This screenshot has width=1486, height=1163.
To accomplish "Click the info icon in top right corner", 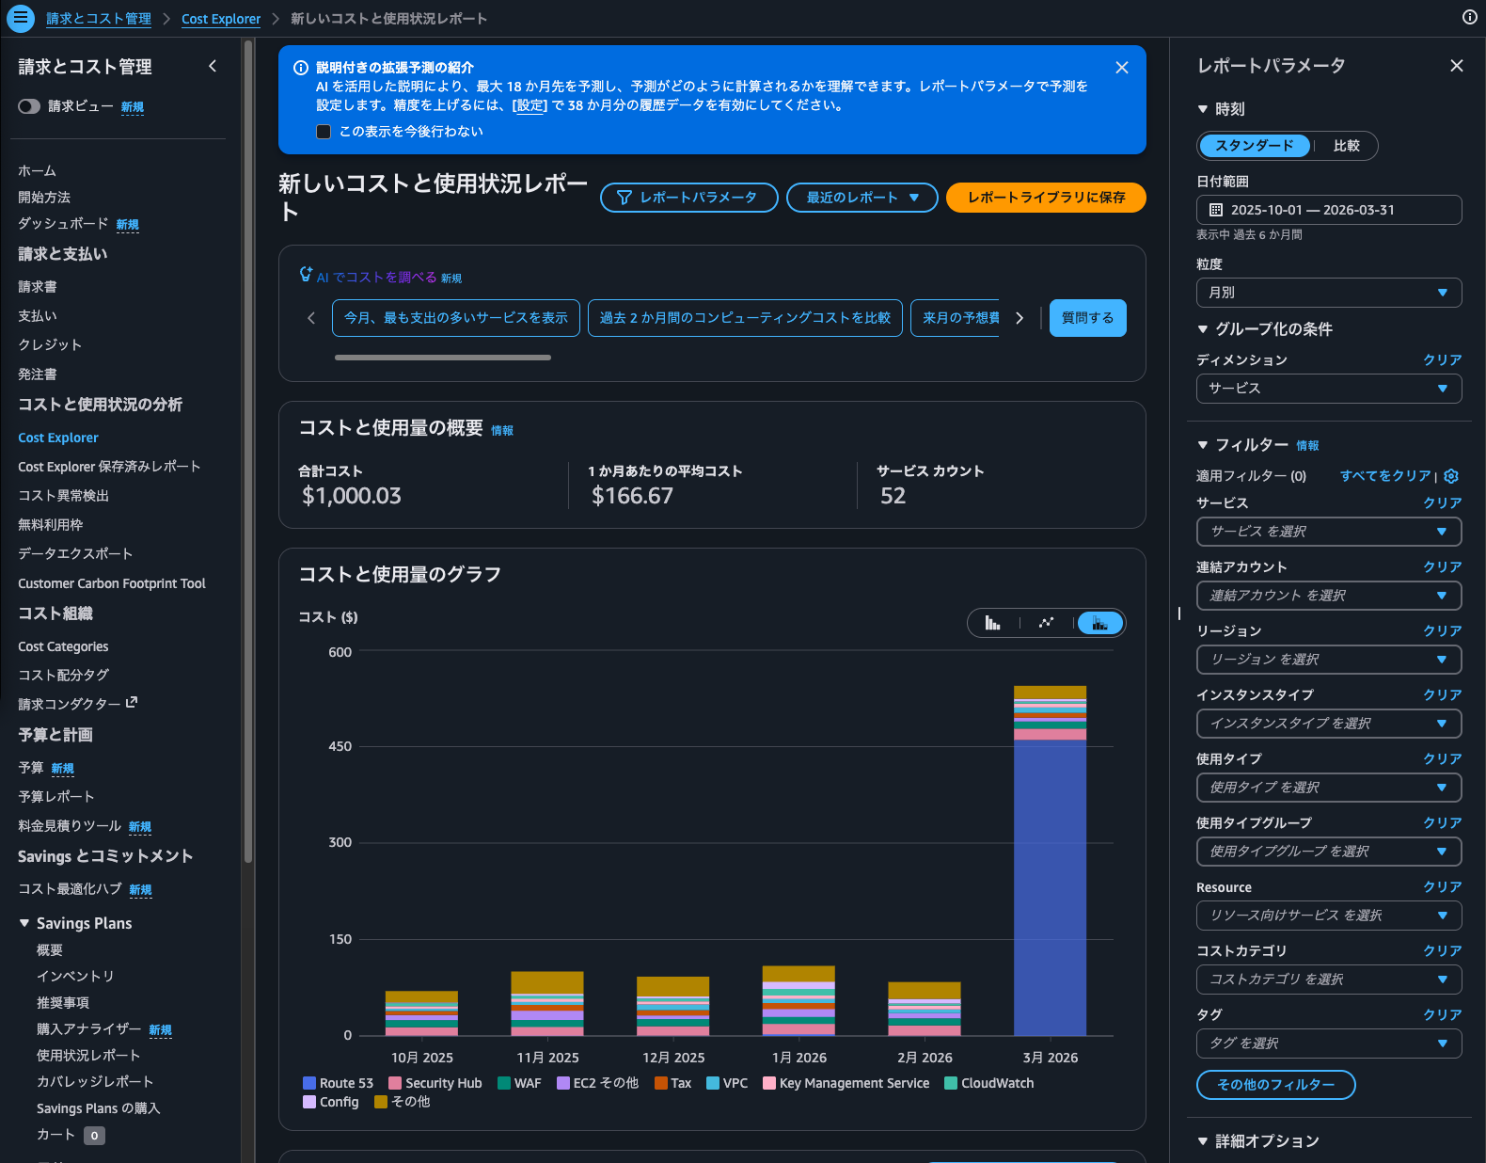I will [1469, 17].
